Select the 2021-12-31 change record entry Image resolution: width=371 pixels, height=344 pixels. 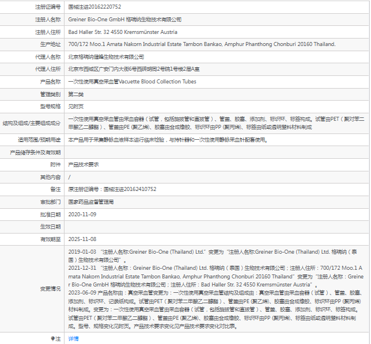pos(216,276)
